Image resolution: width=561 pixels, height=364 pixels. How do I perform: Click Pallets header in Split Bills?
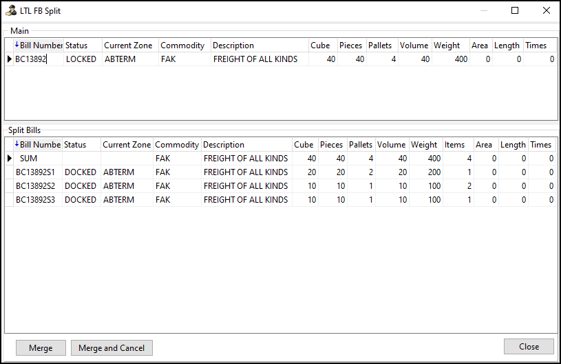(361, 145)
